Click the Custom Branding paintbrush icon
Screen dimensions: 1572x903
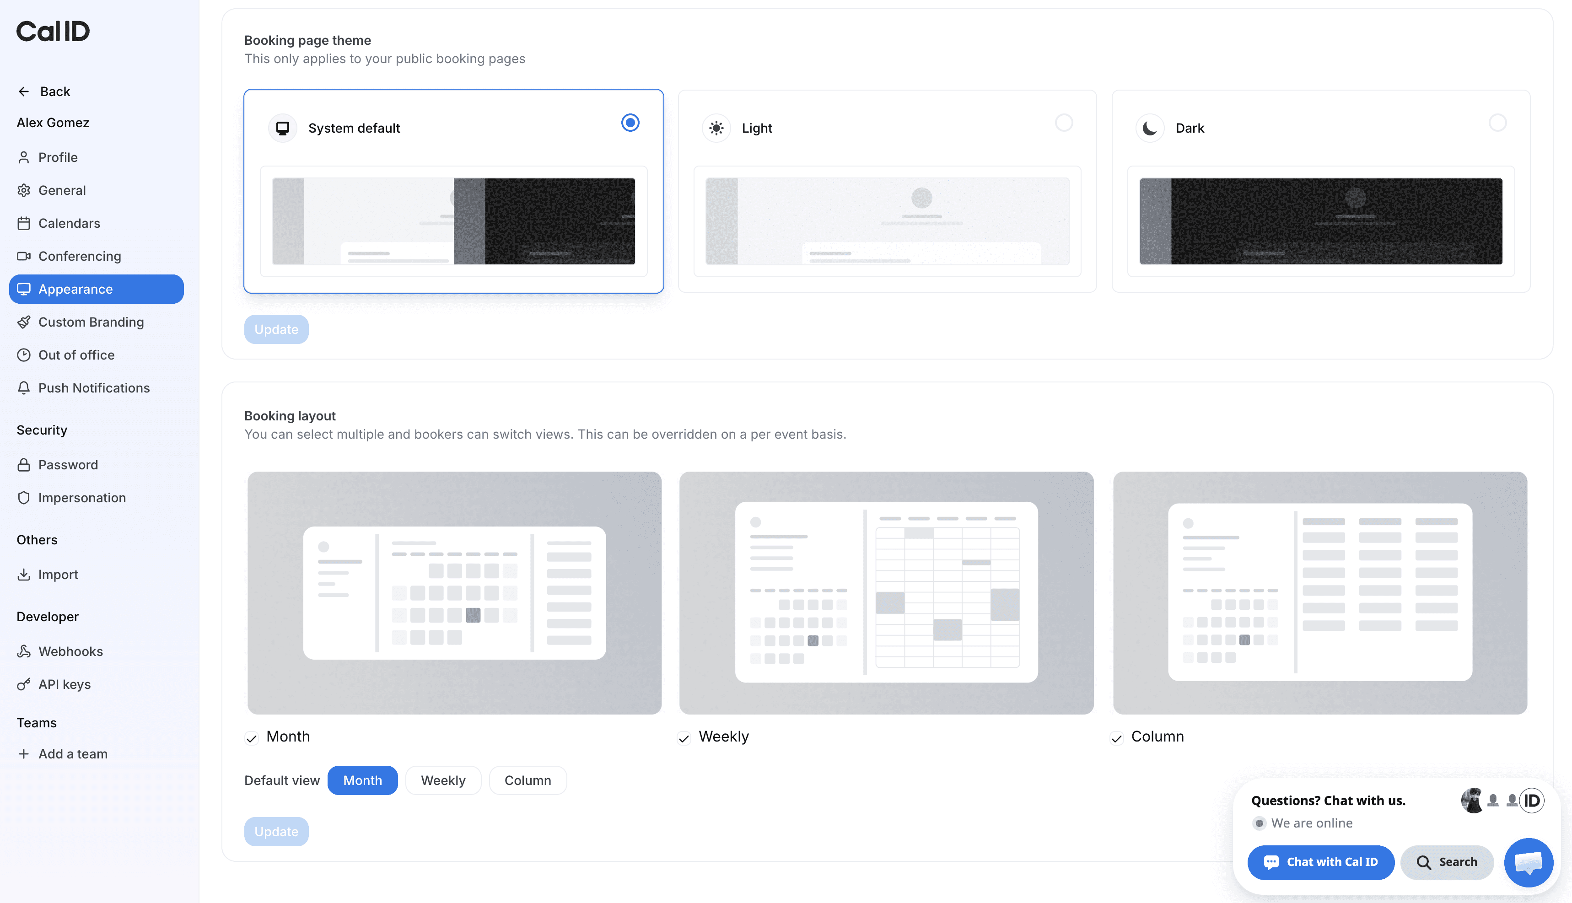pos(24,321)
